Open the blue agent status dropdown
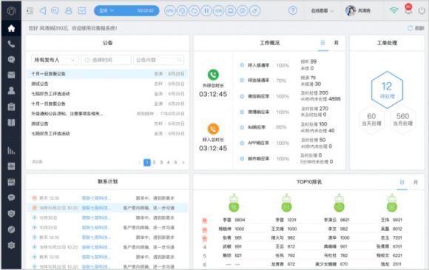The width and height of the screenshot is (429, 270). pyautogui.click(x=126, y=10)
